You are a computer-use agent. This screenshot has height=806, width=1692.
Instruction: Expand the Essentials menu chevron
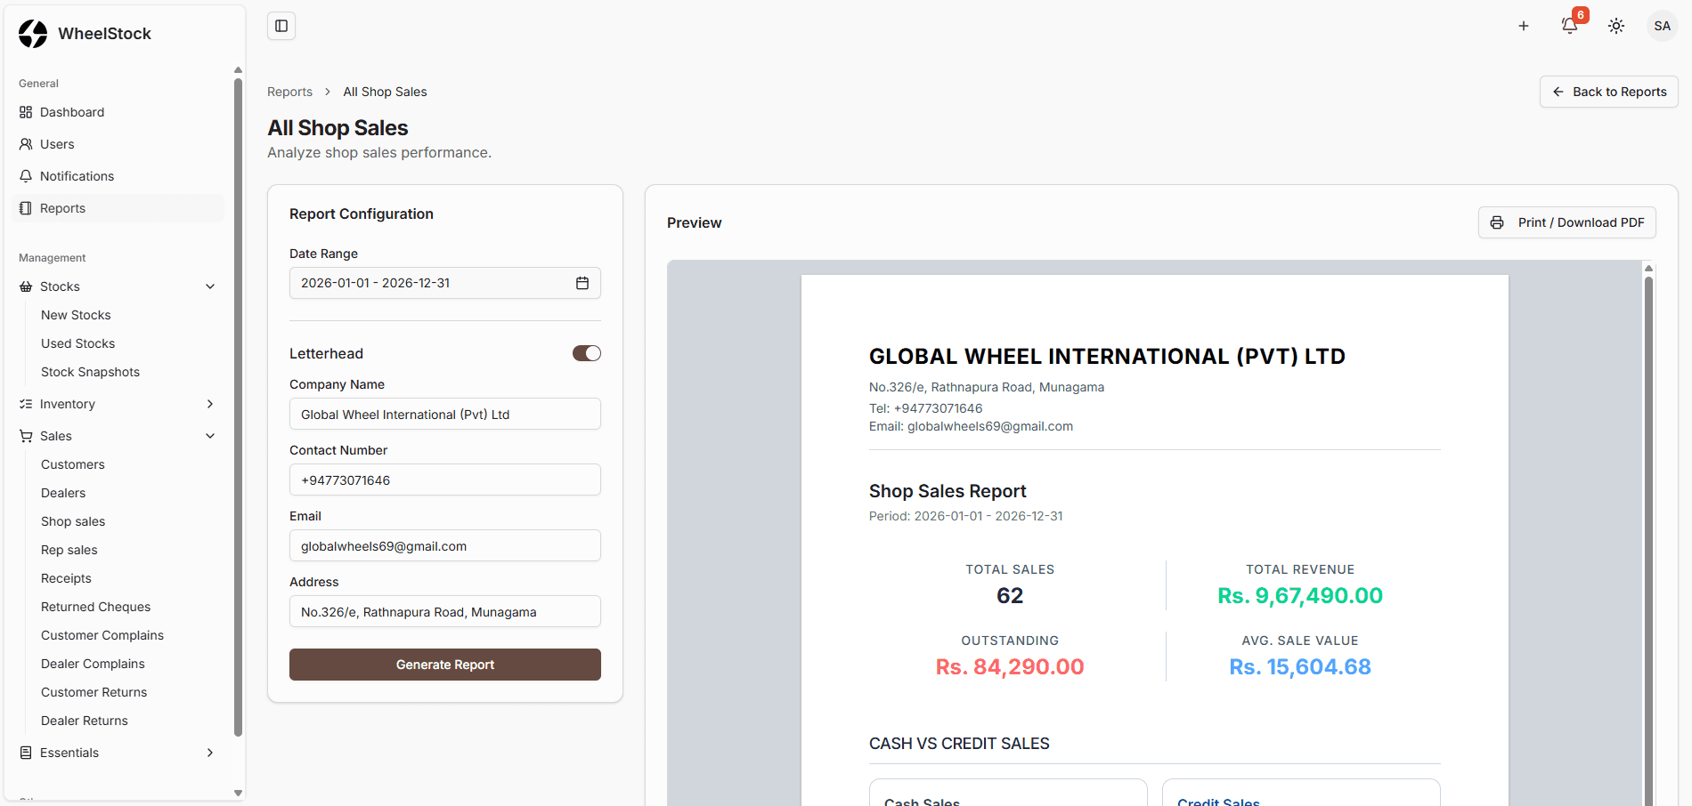[x=210, y=753]
